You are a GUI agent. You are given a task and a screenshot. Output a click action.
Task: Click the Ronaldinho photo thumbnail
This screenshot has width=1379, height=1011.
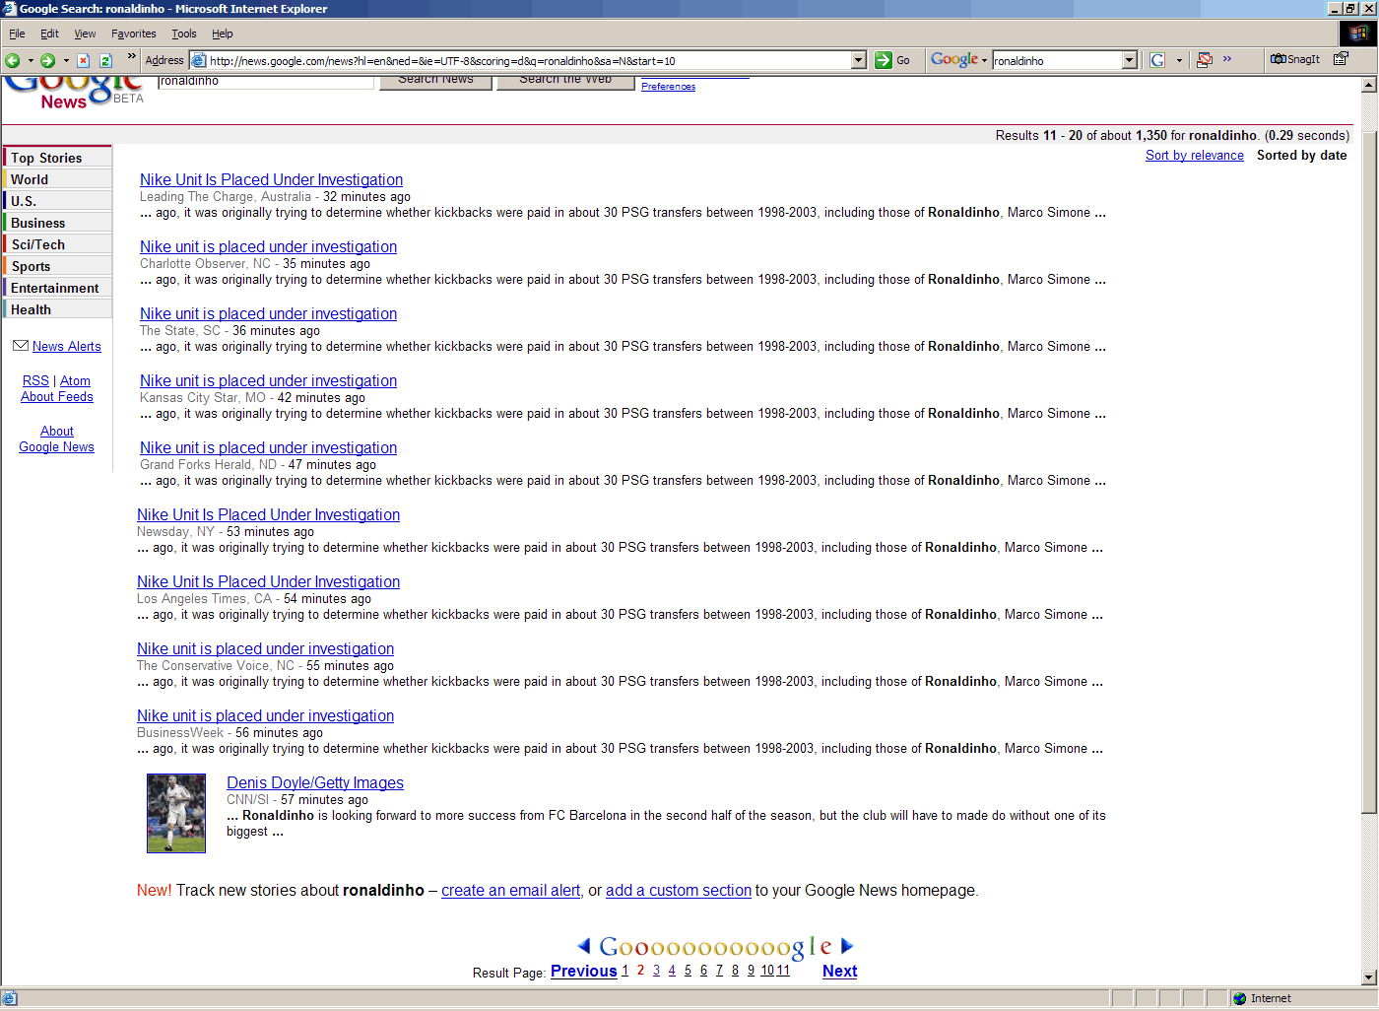[176, 813]
